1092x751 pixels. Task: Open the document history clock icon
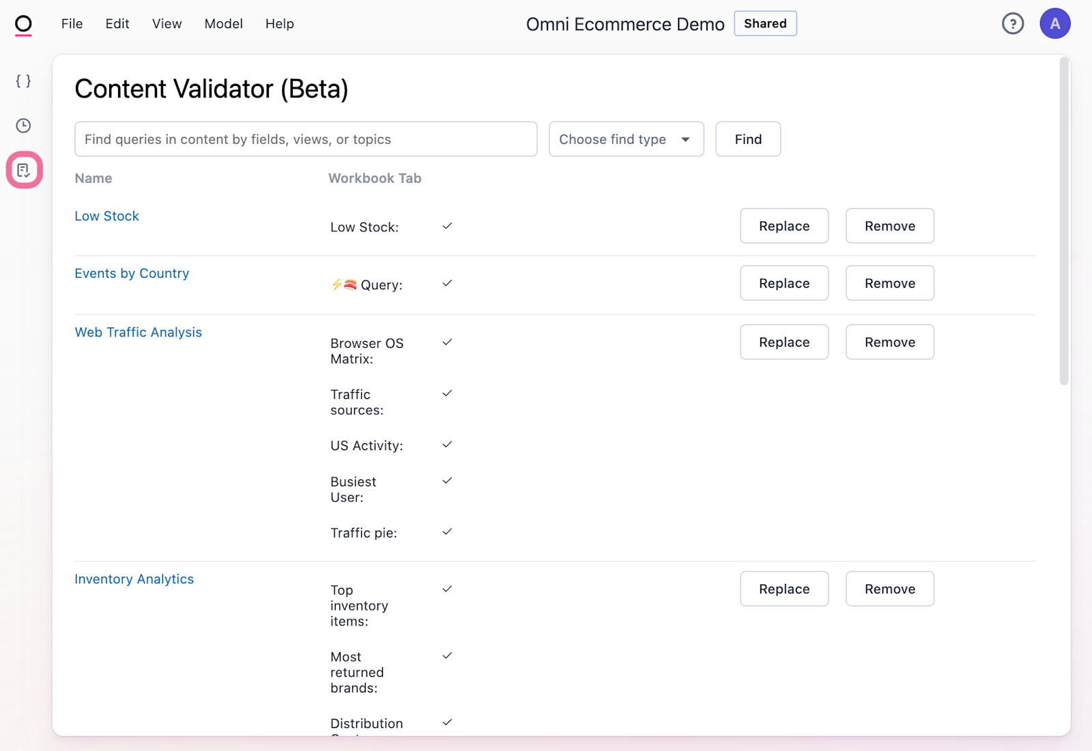23,126
